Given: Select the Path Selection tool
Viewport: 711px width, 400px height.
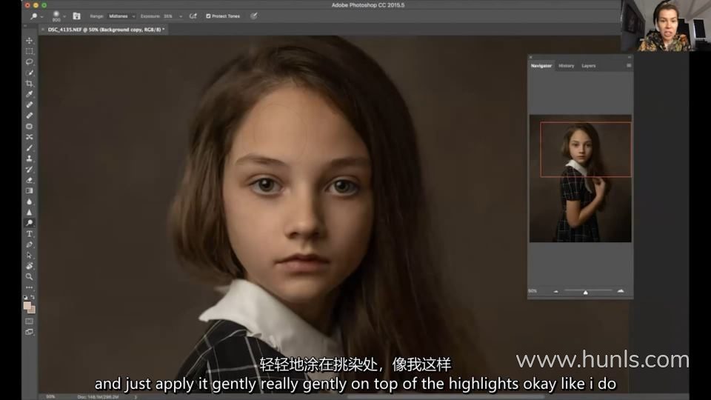Looking at the screenshot, I should coord(30,256).
